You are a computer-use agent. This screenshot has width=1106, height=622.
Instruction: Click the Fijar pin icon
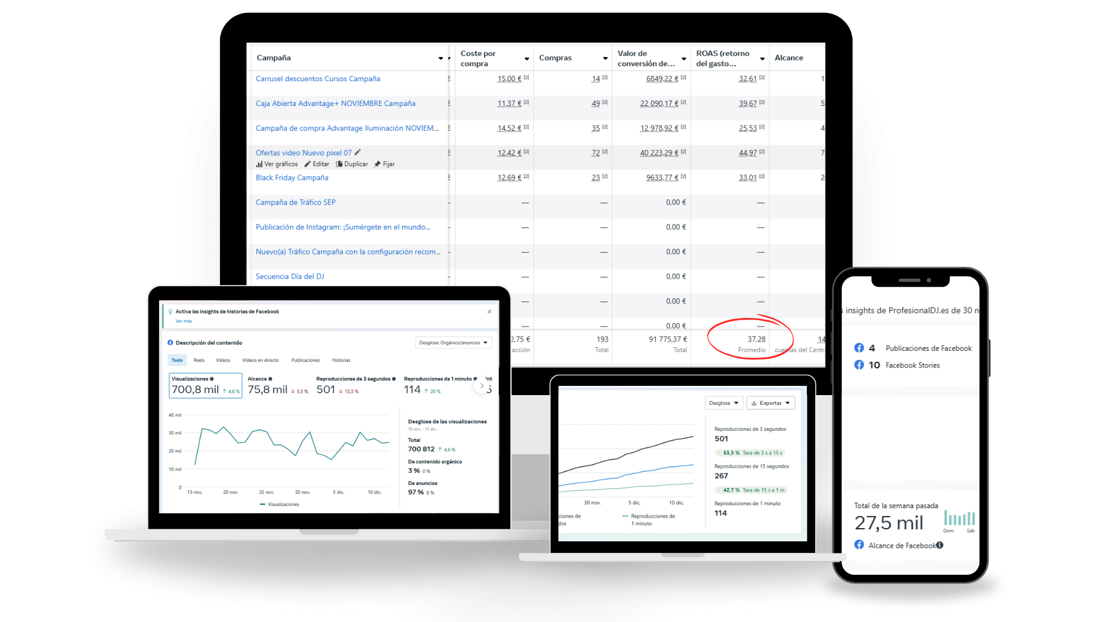click(377, 164)
